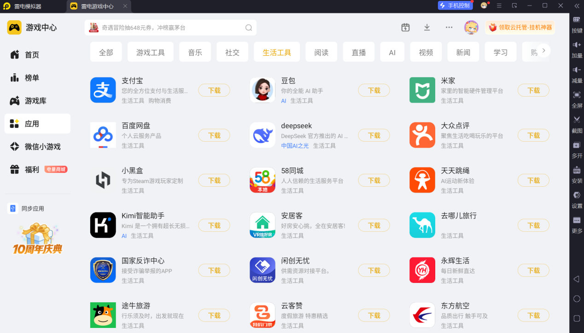The image size is (584, 333).
Task: Collapse the right toolbar with double chevron
Action: pyautogui.click(x=577, y=6)
